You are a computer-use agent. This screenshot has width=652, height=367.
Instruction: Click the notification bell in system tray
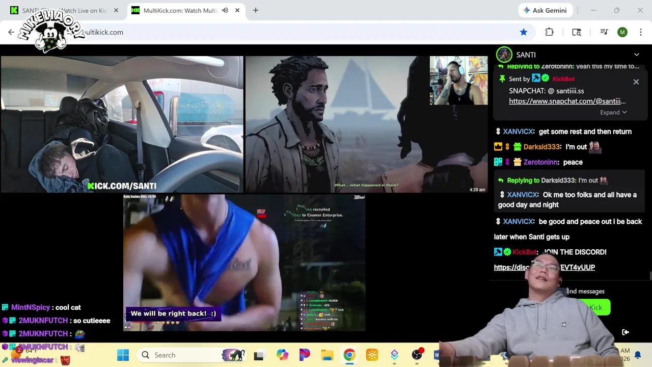pyautogui.click(x=637, y=355)
